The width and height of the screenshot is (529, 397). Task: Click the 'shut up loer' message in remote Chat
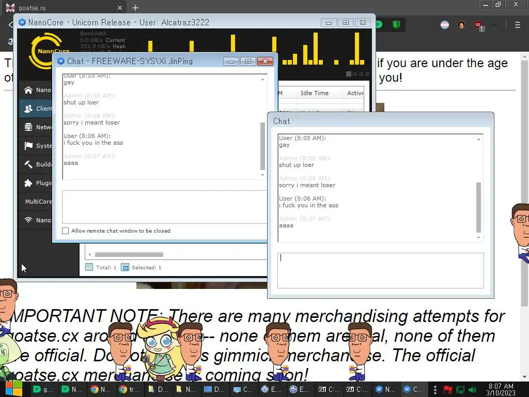click(x=296, y=165)
